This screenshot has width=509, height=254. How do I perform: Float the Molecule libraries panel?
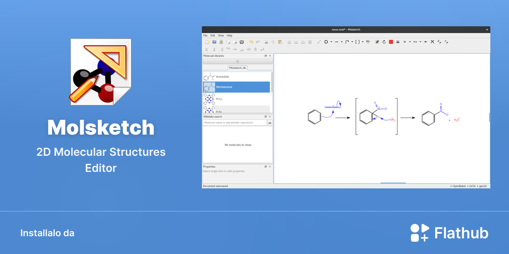266,56
